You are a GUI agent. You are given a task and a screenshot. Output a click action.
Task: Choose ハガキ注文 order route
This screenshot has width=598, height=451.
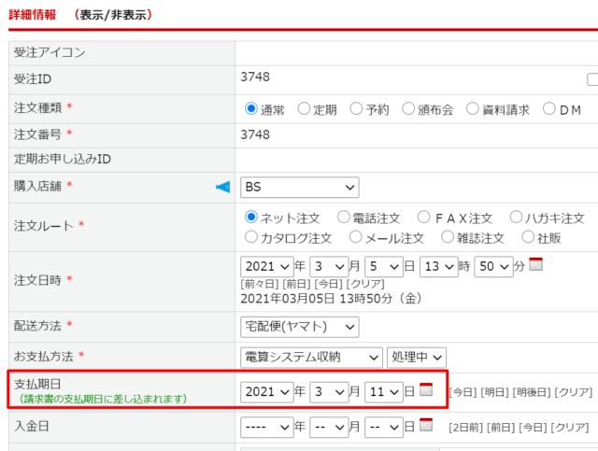click(x=516, y=217)
